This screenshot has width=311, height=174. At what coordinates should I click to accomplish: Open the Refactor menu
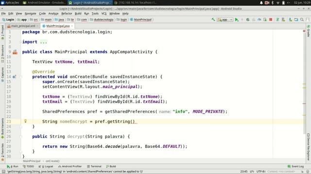(x=67, y=14)
